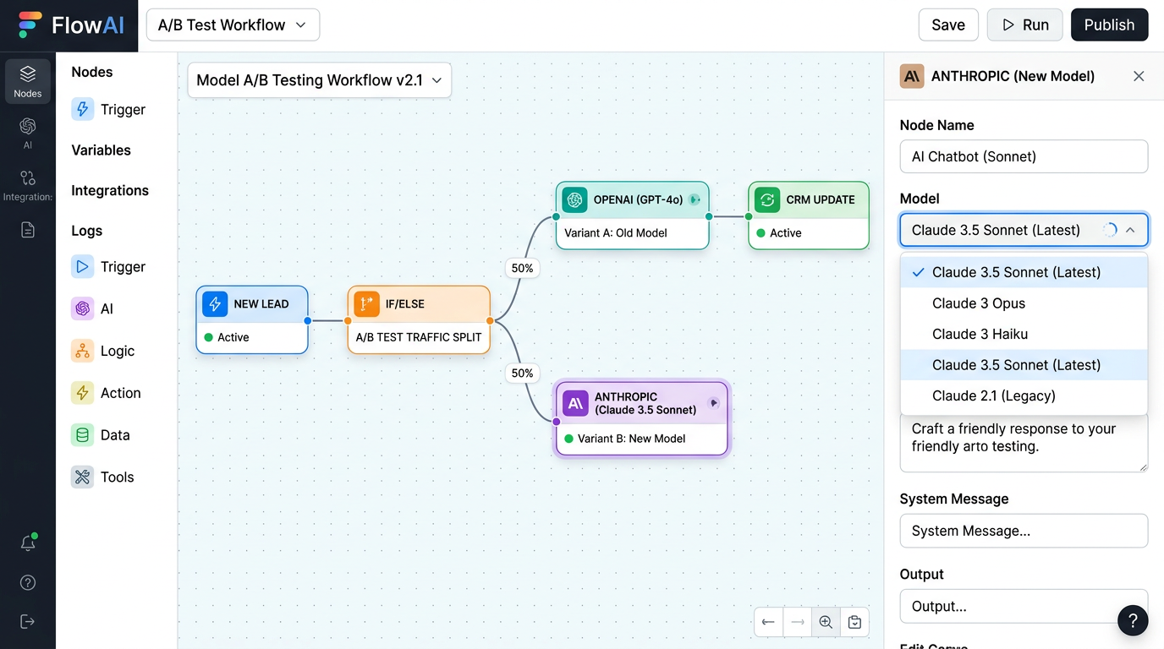
Task: Click the lower 50% branch label
Action: [523, 373]
